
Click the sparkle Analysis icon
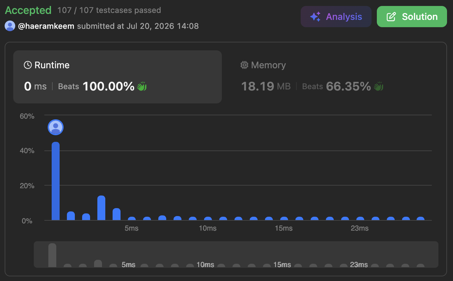[x=315, y=17]
